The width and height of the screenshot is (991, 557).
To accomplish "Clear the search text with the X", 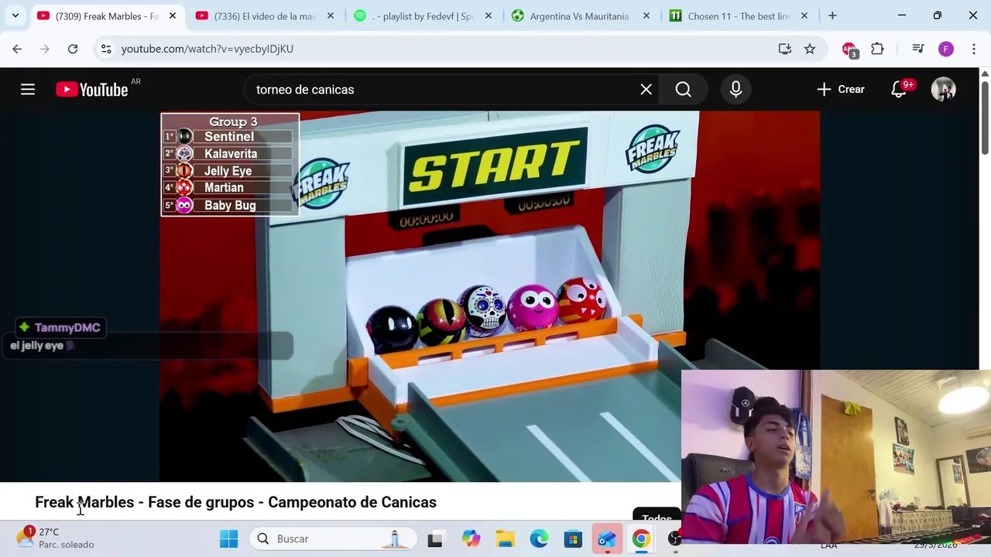I will [646, 90].
